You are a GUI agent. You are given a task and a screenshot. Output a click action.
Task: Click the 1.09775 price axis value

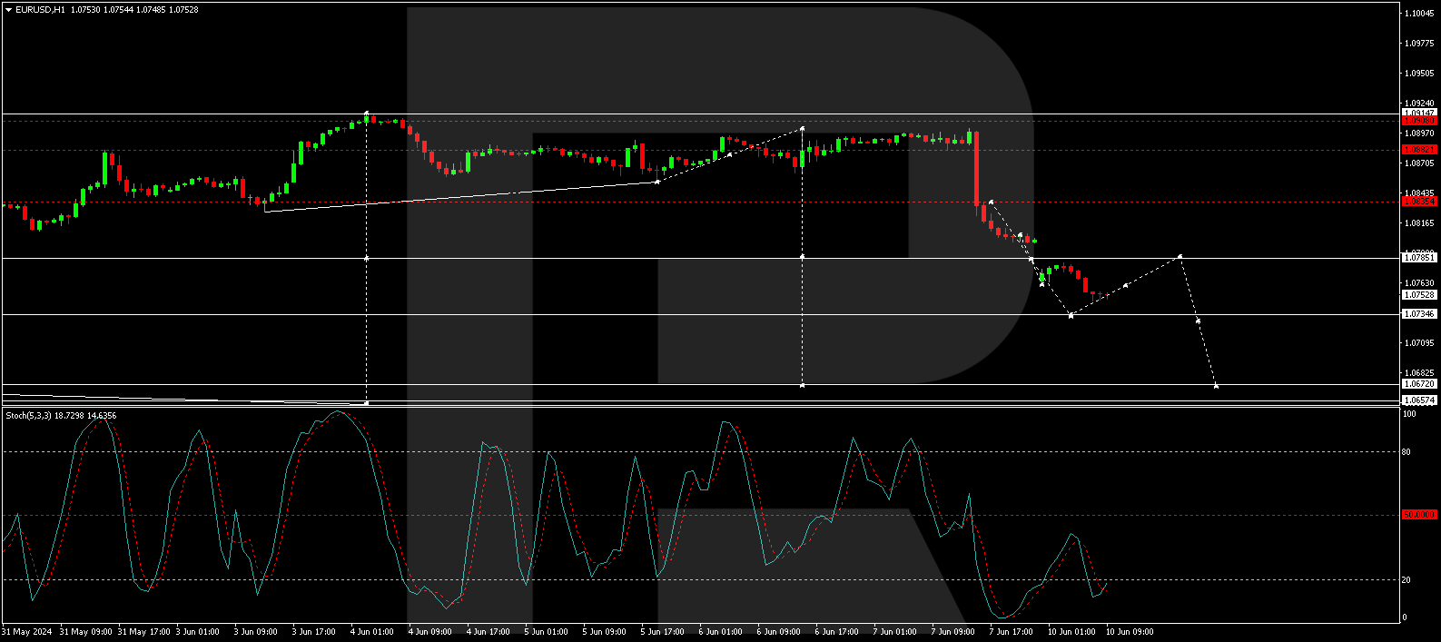[x=1419, y=44]
